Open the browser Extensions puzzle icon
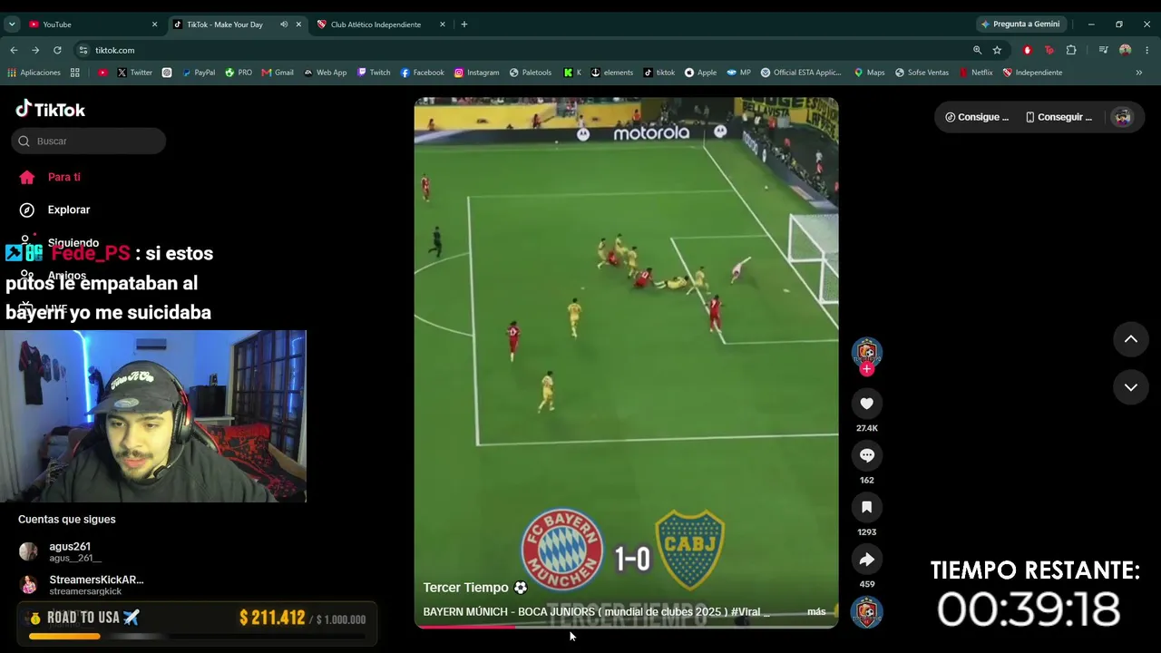Image resolution: width=1161 pixels, height=653 pixels. (1071, 51)
